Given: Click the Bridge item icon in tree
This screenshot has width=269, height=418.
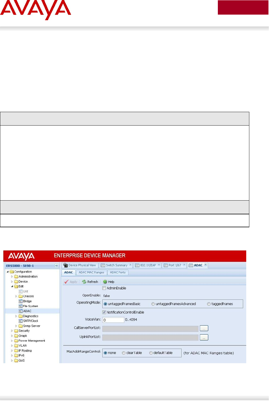Looking at the screenshot, I should coord(21,301).
